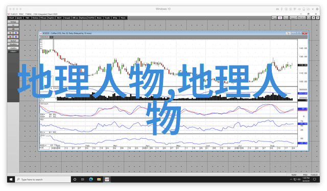This screenshot has height=191, width=327.
Task: Click the Windows Start button
Action: (11, 179)
